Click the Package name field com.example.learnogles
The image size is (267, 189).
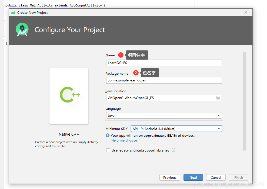point(164,80)
